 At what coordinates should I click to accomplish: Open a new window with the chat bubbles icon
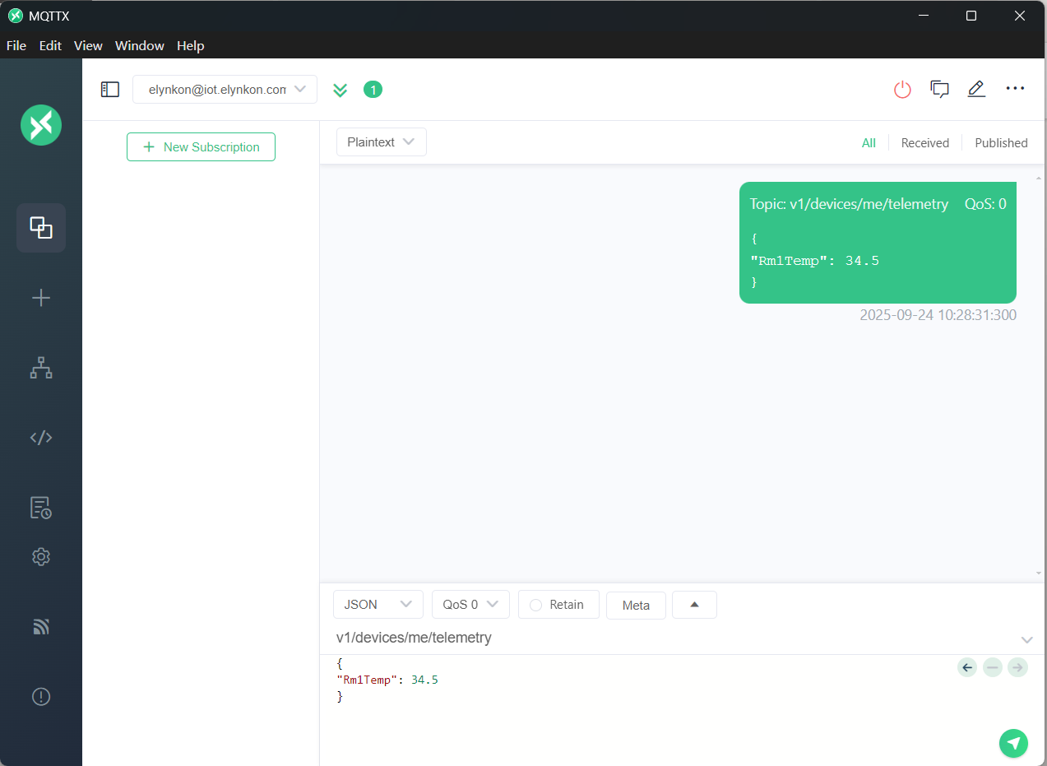point(940,89)
